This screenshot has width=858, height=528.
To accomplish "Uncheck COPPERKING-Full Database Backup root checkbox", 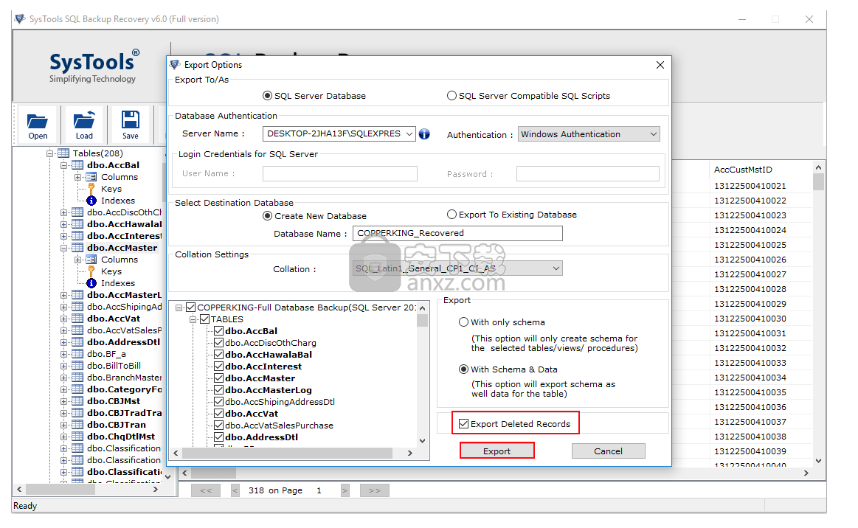I will point(190,308).
